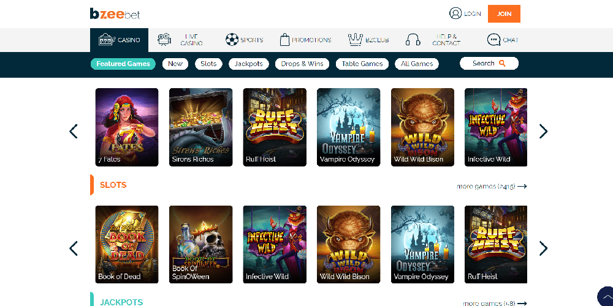Open Ruff Heist in featured row
This screenshot has width=613, height=306.
coord(275,127)
